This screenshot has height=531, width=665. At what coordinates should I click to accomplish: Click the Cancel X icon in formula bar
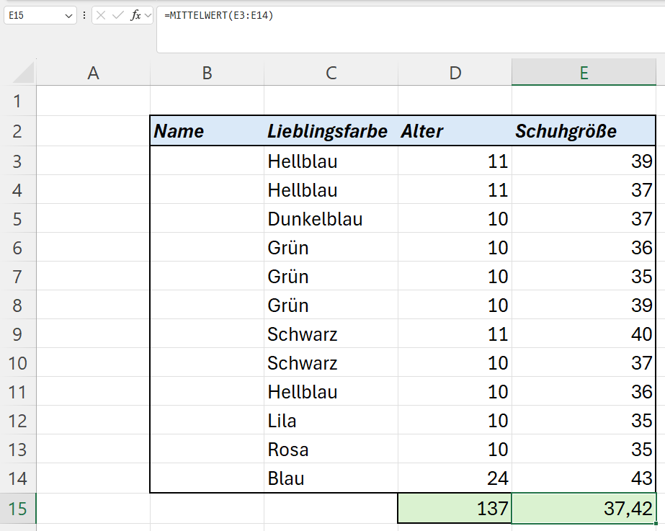[x=102, y=15]
